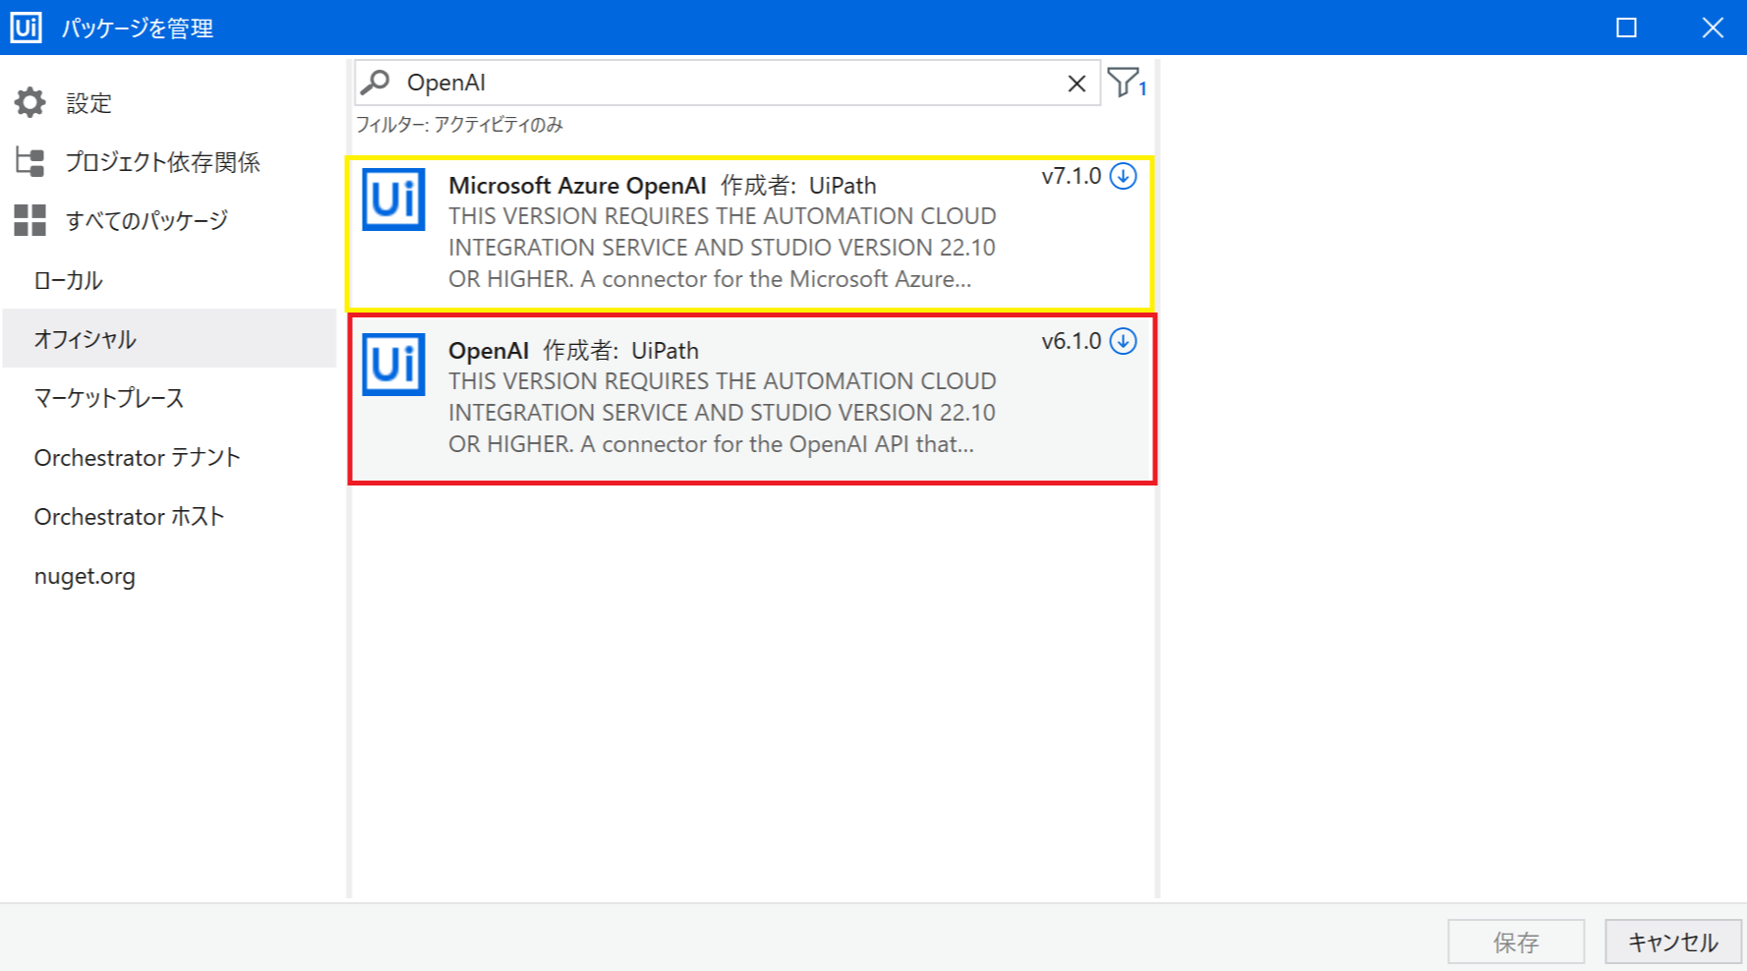Select the OpenAI package title

click(x=489, y=351)
